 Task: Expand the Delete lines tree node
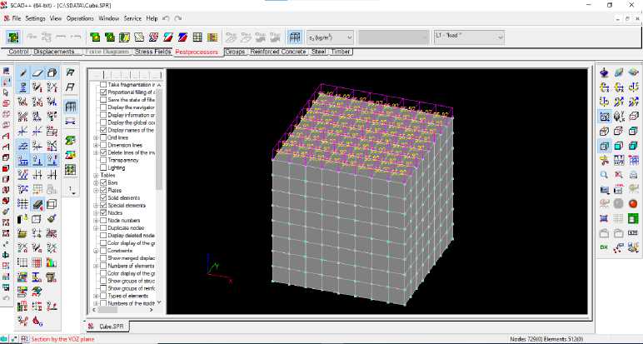click(x=96, y=152)
